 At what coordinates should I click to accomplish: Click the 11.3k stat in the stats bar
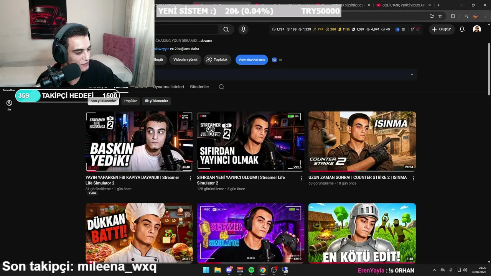(x=344, y=30)
